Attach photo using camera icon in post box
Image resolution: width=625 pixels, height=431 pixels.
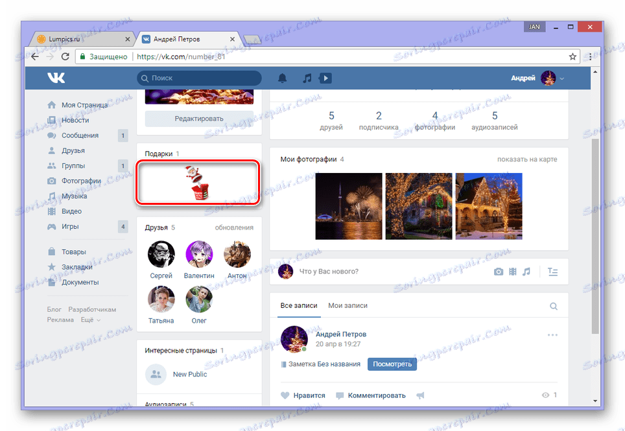[x=498, y=272]
